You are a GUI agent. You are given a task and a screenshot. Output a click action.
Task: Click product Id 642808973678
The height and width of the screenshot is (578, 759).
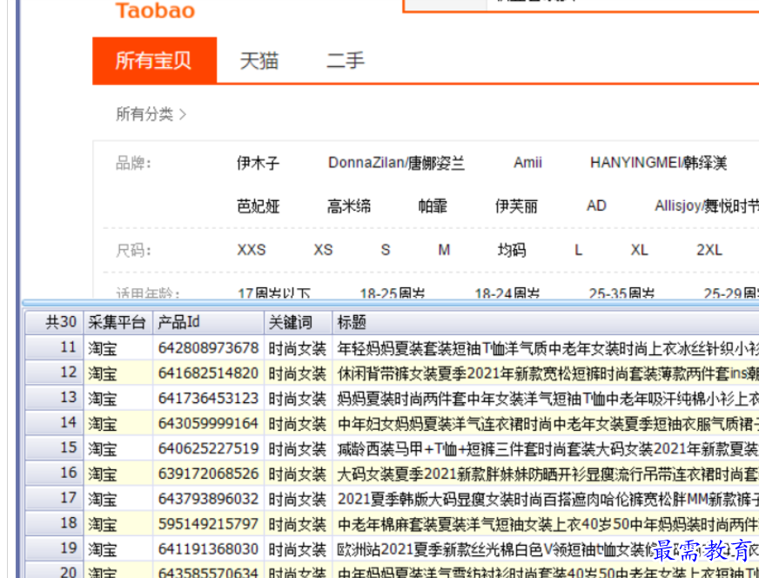pyautogui.click(x=209, y=348)
